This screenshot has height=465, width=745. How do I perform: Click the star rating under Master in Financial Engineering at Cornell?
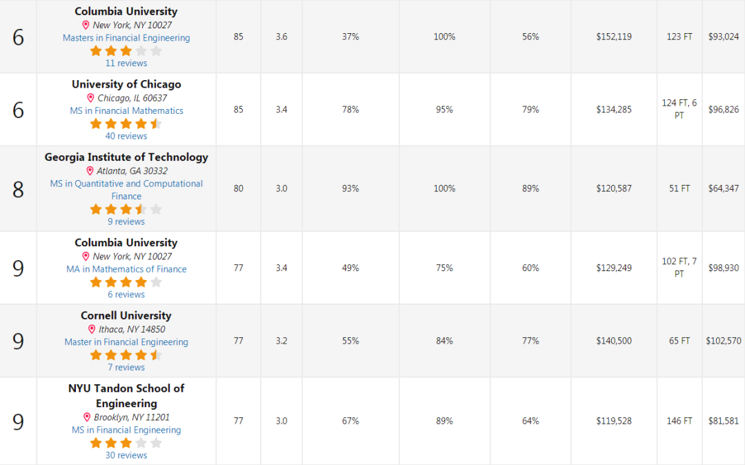click(126, 355)
